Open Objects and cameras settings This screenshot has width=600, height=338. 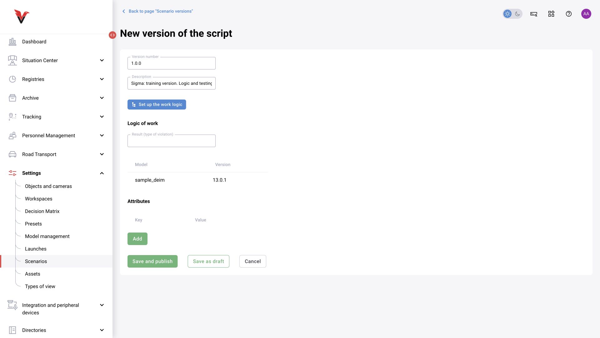tap(48, 186)
